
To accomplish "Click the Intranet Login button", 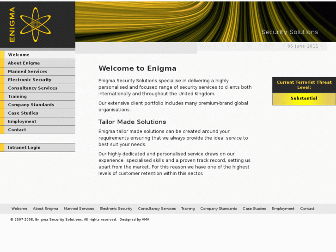I will pos(24,148).
